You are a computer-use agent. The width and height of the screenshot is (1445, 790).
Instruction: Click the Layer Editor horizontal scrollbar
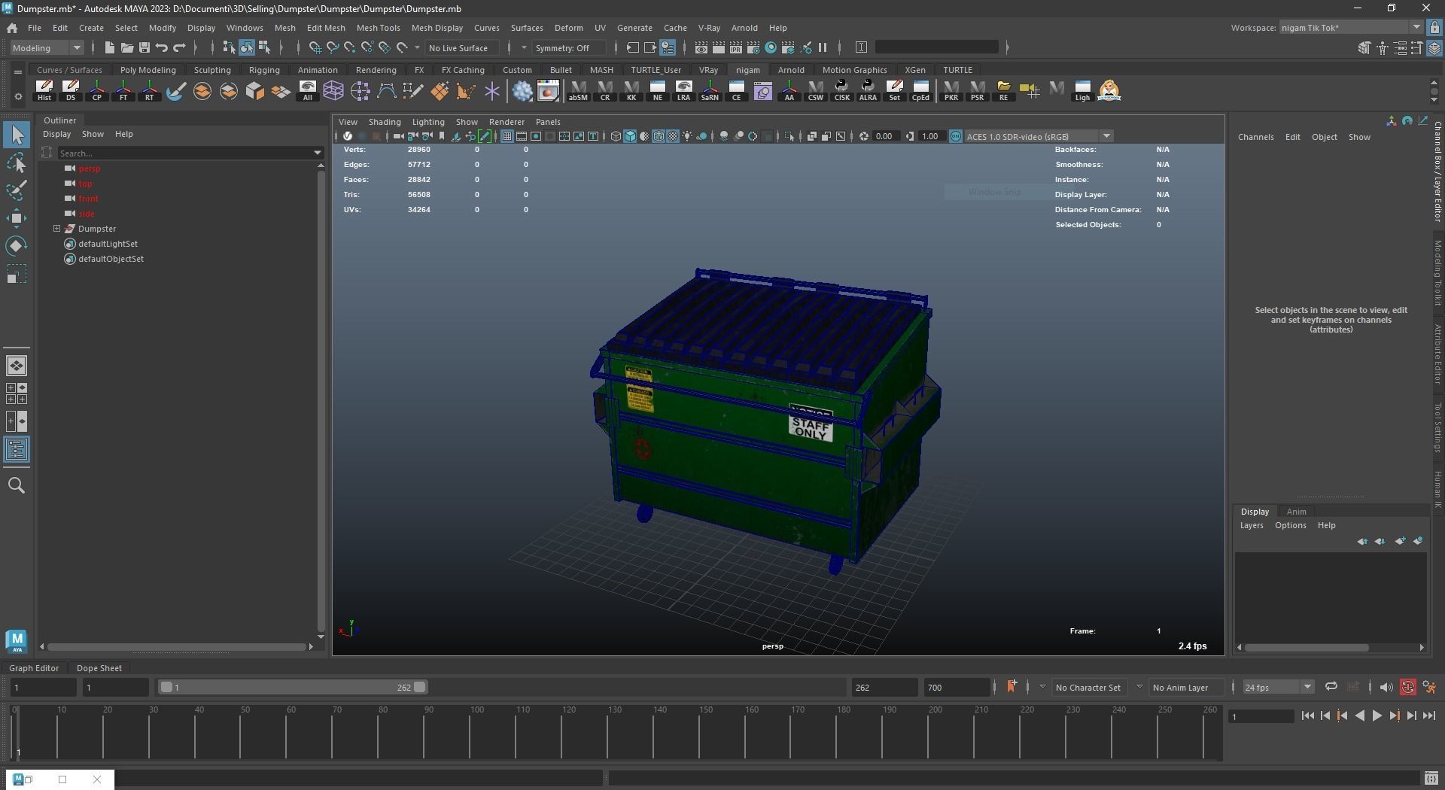1307,647
